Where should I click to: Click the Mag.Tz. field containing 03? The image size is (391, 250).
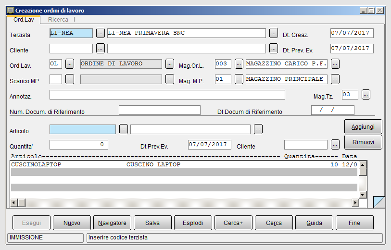point(350,95)
